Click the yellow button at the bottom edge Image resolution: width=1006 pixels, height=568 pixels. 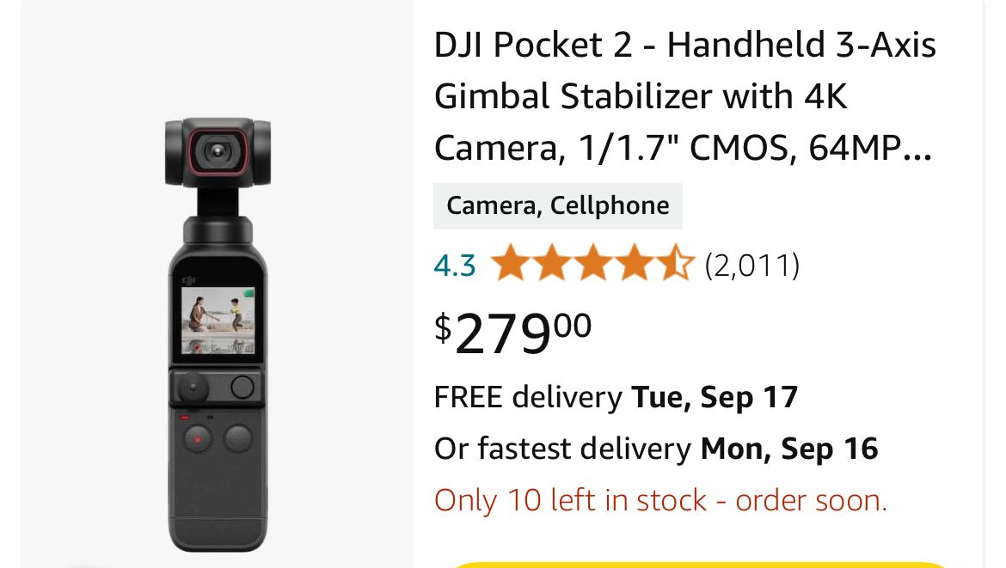699,565
